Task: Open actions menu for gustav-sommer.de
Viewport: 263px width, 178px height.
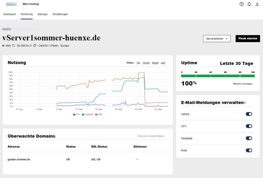Action: tap(137, 159)
